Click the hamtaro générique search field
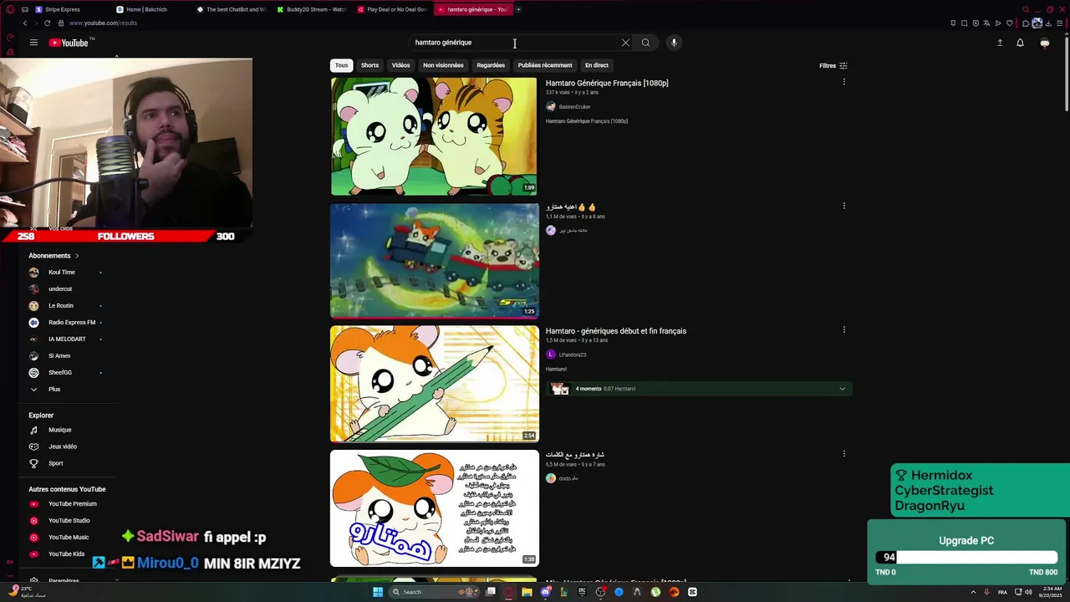Viewport: 1070px width, 602px height. pos(514,43)
